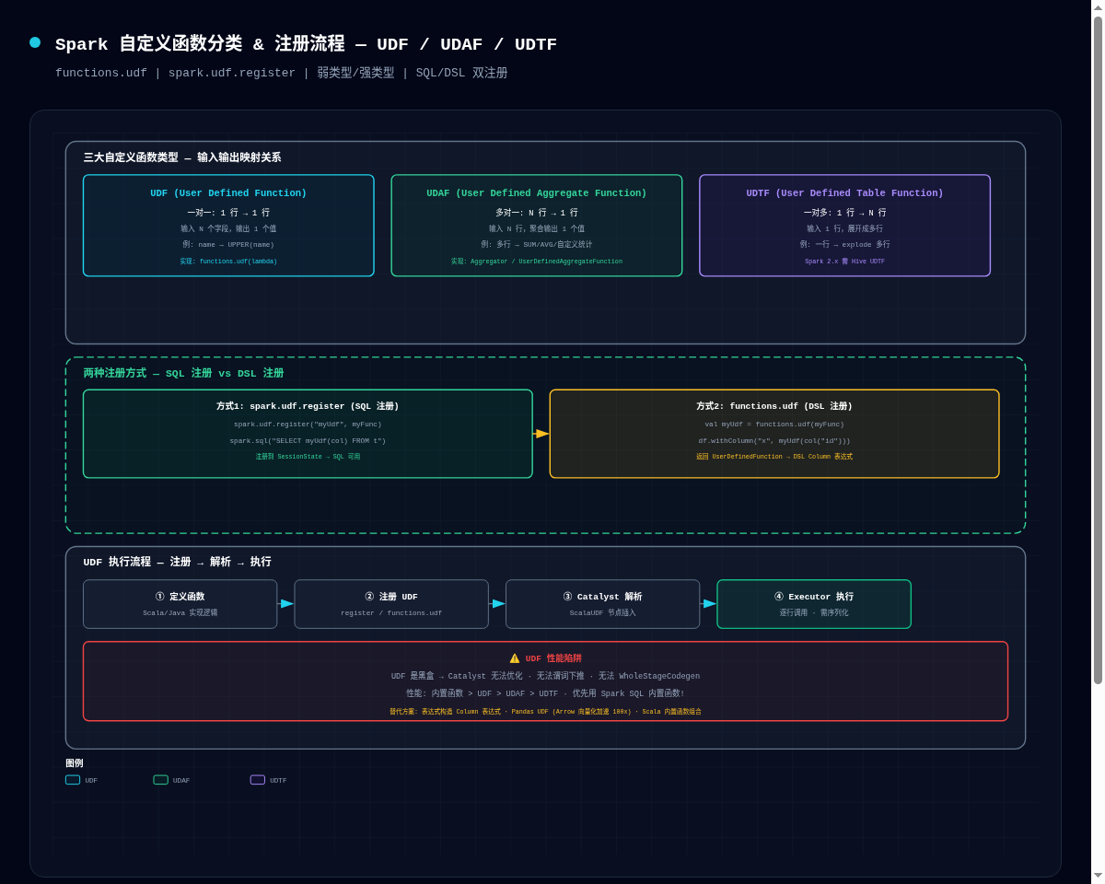
Task: Click 'Aggregator / UserDefinedAggregateFunction' text
Action: (547, 262)
